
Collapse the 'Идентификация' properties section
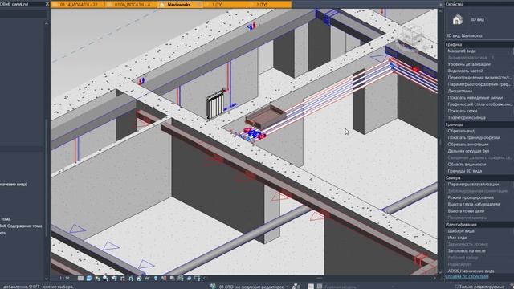click(479, 225)
